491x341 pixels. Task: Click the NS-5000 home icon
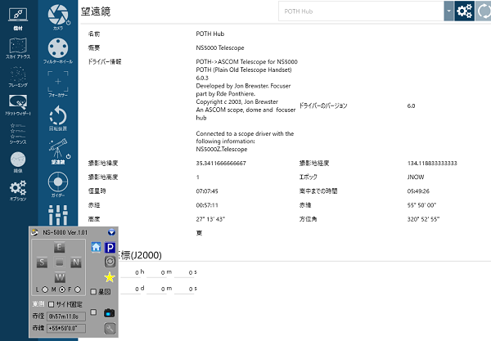[x=96, y=247]
